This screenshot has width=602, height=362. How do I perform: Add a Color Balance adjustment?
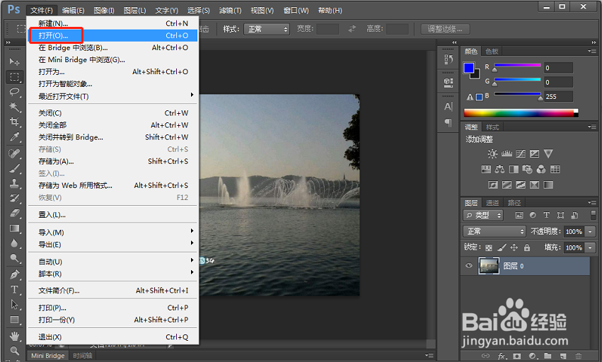[x=500, y=169]
